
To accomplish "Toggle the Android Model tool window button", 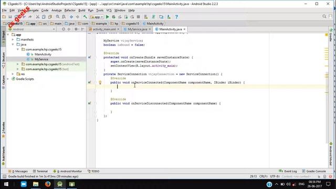I will pyautogui.click(x=331, y=154).
